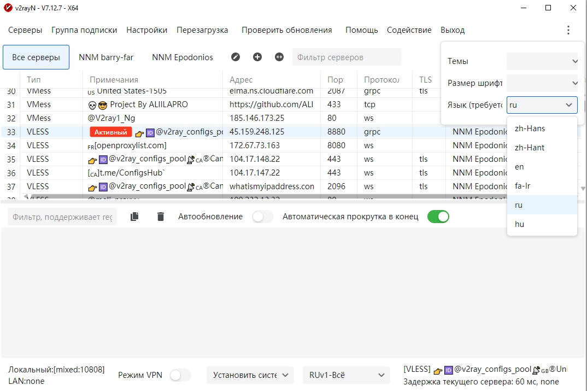Click the Перезагрузка menu item
The height and width of the screenshot is (391, 587).
[x=202, y=30]
